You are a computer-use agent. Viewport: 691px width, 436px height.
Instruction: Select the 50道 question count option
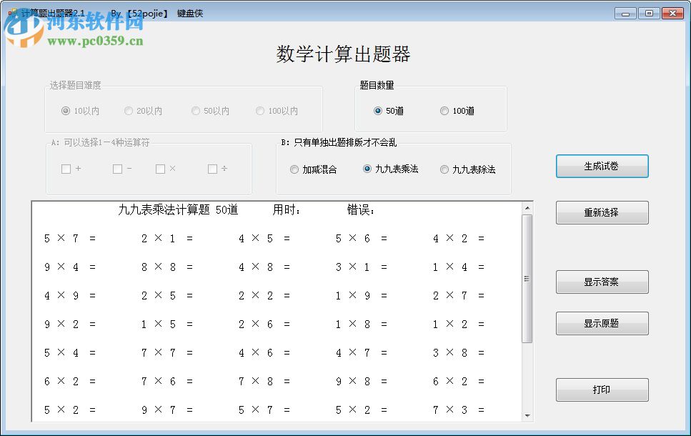click(x=379, y=111)
